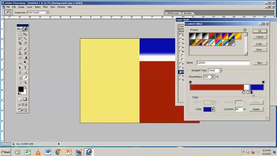Enable the Stroke style checkbox
This screenshot has width=277, height=156.
click(180, 80)
